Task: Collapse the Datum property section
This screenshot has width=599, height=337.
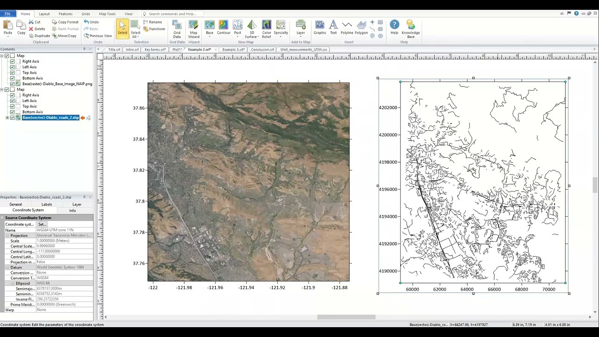Action: (x=7, y=267)
